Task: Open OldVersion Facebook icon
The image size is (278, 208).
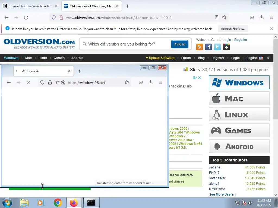Action: pos(208,47)
